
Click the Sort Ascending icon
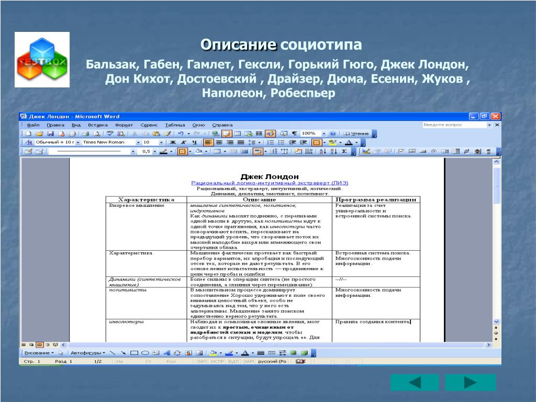[322, 151]
